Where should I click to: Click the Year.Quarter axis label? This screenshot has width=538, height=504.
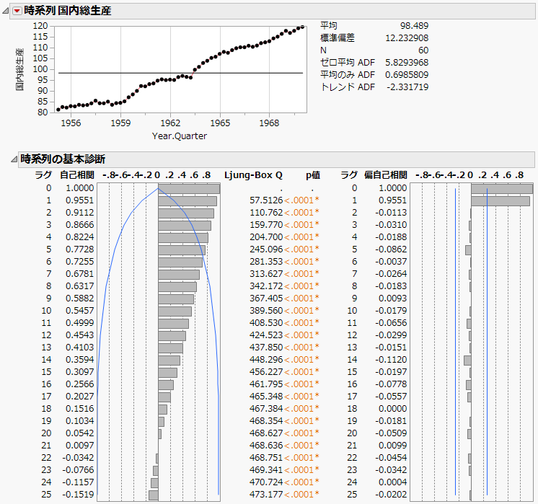point(180,136)
